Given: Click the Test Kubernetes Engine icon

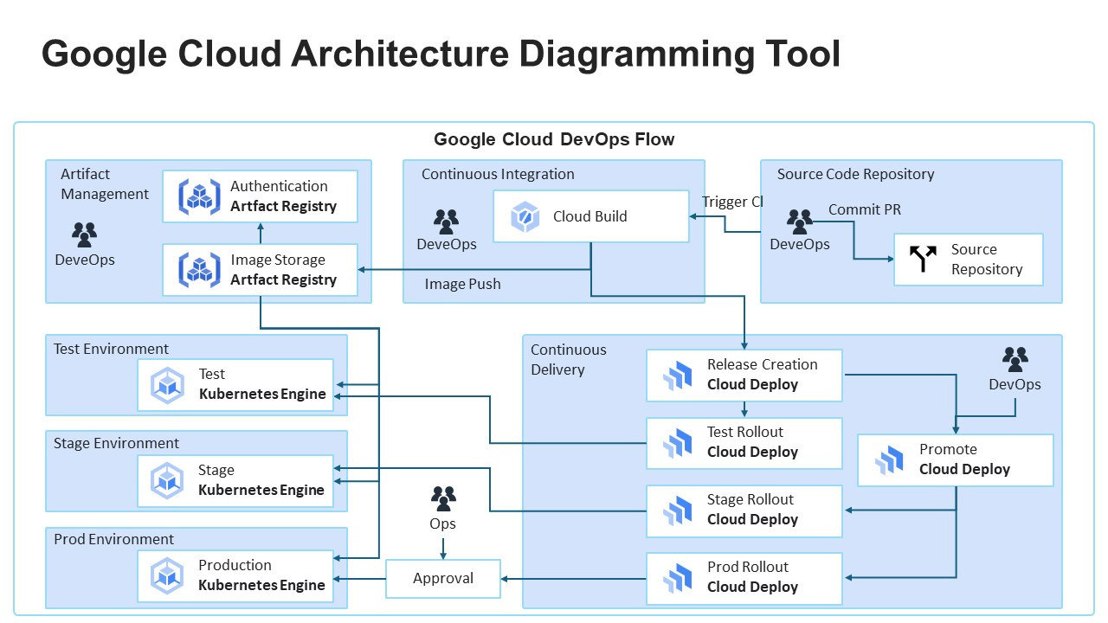Looking at the screenshot, I should pos(167,384).
